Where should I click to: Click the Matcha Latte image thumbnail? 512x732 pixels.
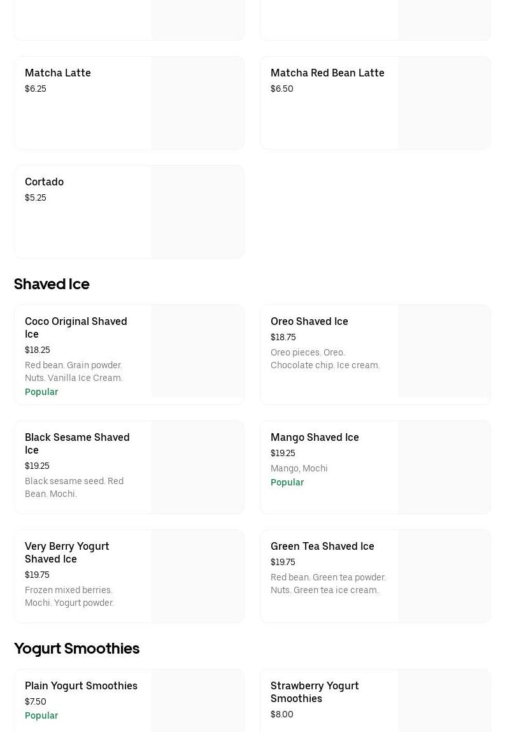pyautogui.click(x=197, y=103)
